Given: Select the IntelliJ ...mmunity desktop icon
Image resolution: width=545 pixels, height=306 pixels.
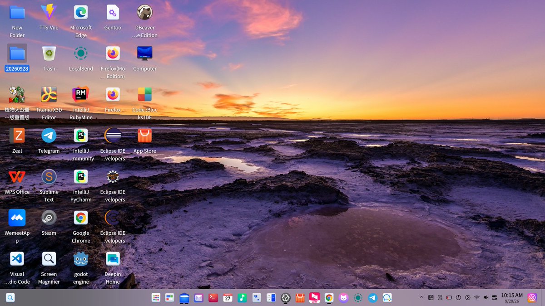Looking at the screenshot, I should point(81,136).
